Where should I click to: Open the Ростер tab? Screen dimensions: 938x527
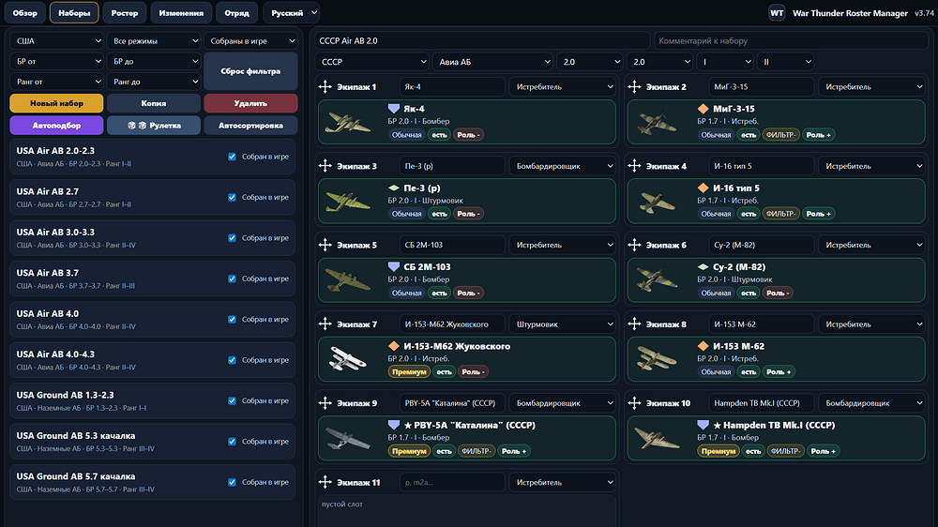tap(125, 12)
